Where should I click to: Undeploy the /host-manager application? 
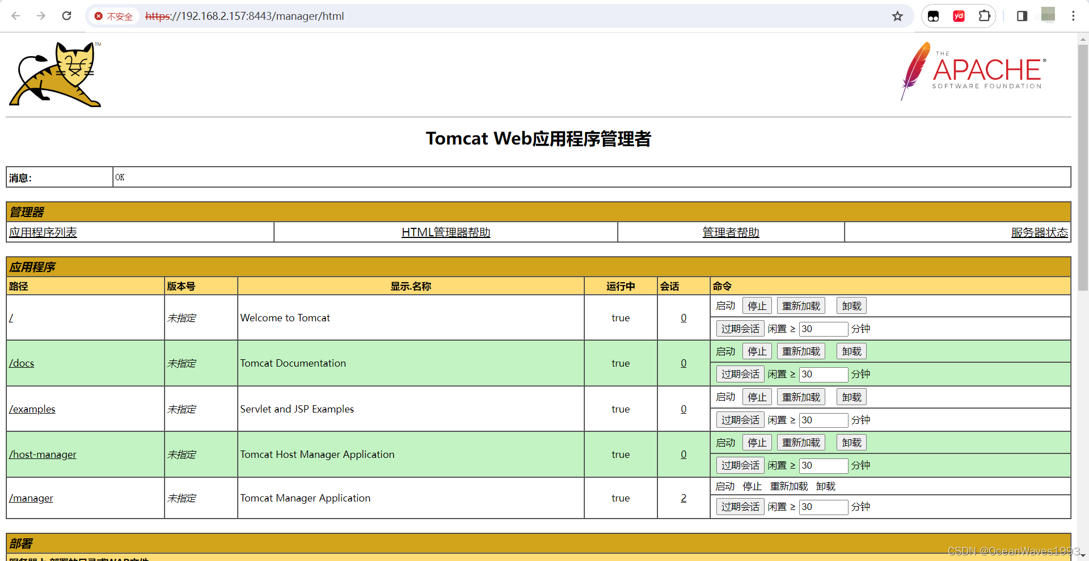[851, 443]
